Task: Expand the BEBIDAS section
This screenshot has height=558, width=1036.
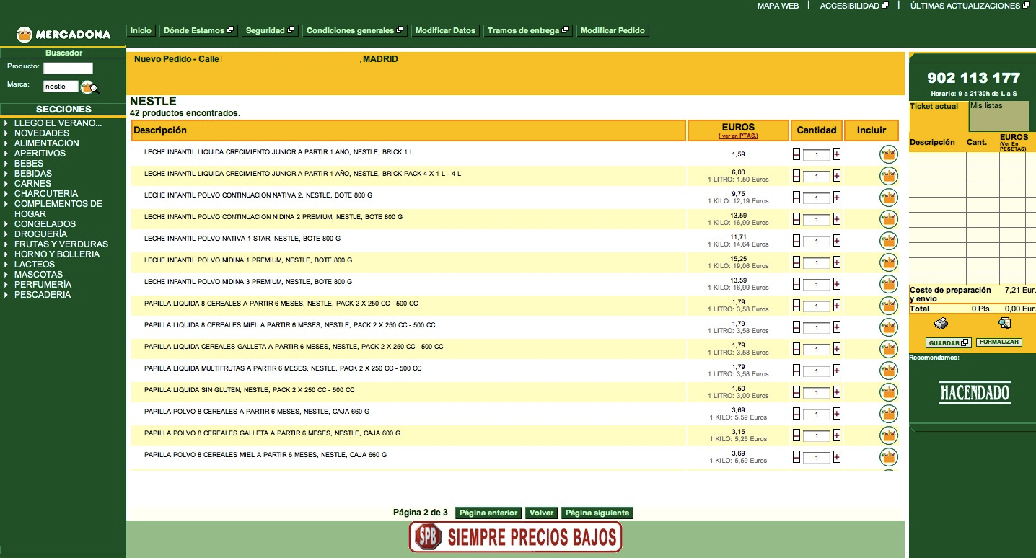Action: tap(6, 174)
